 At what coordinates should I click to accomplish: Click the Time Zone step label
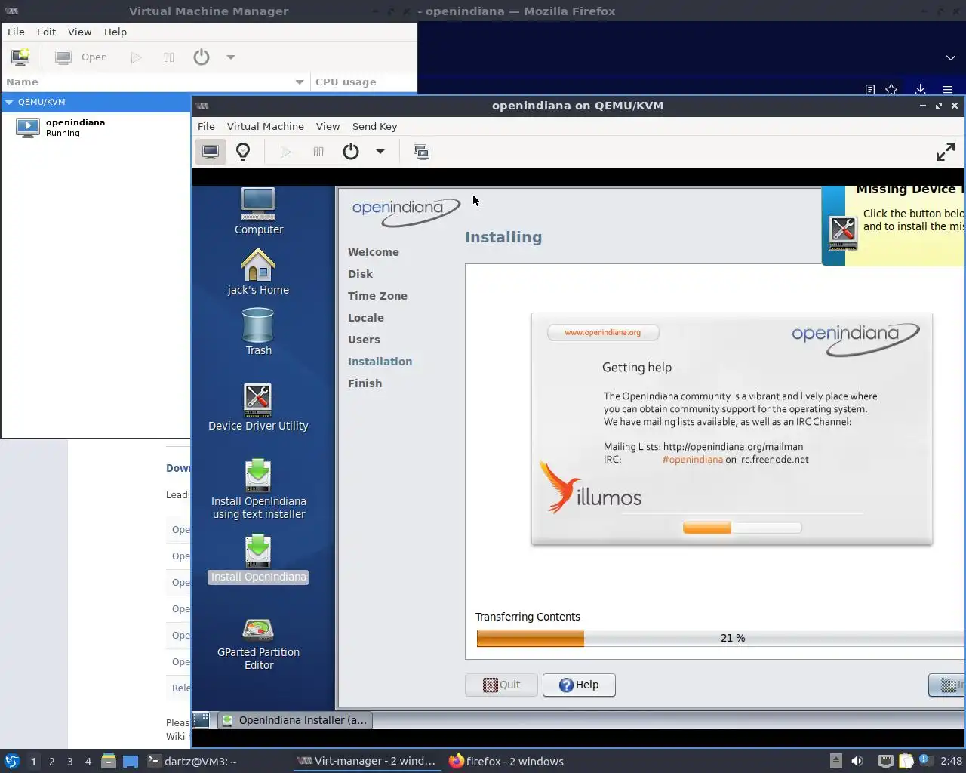[377, 296]
